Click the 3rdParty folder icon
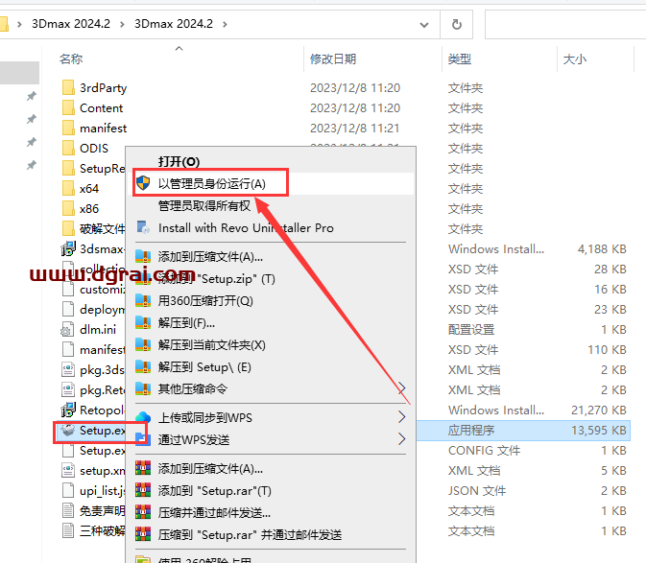Viewport: 646px width, 563px height. (x=68, y=87)
